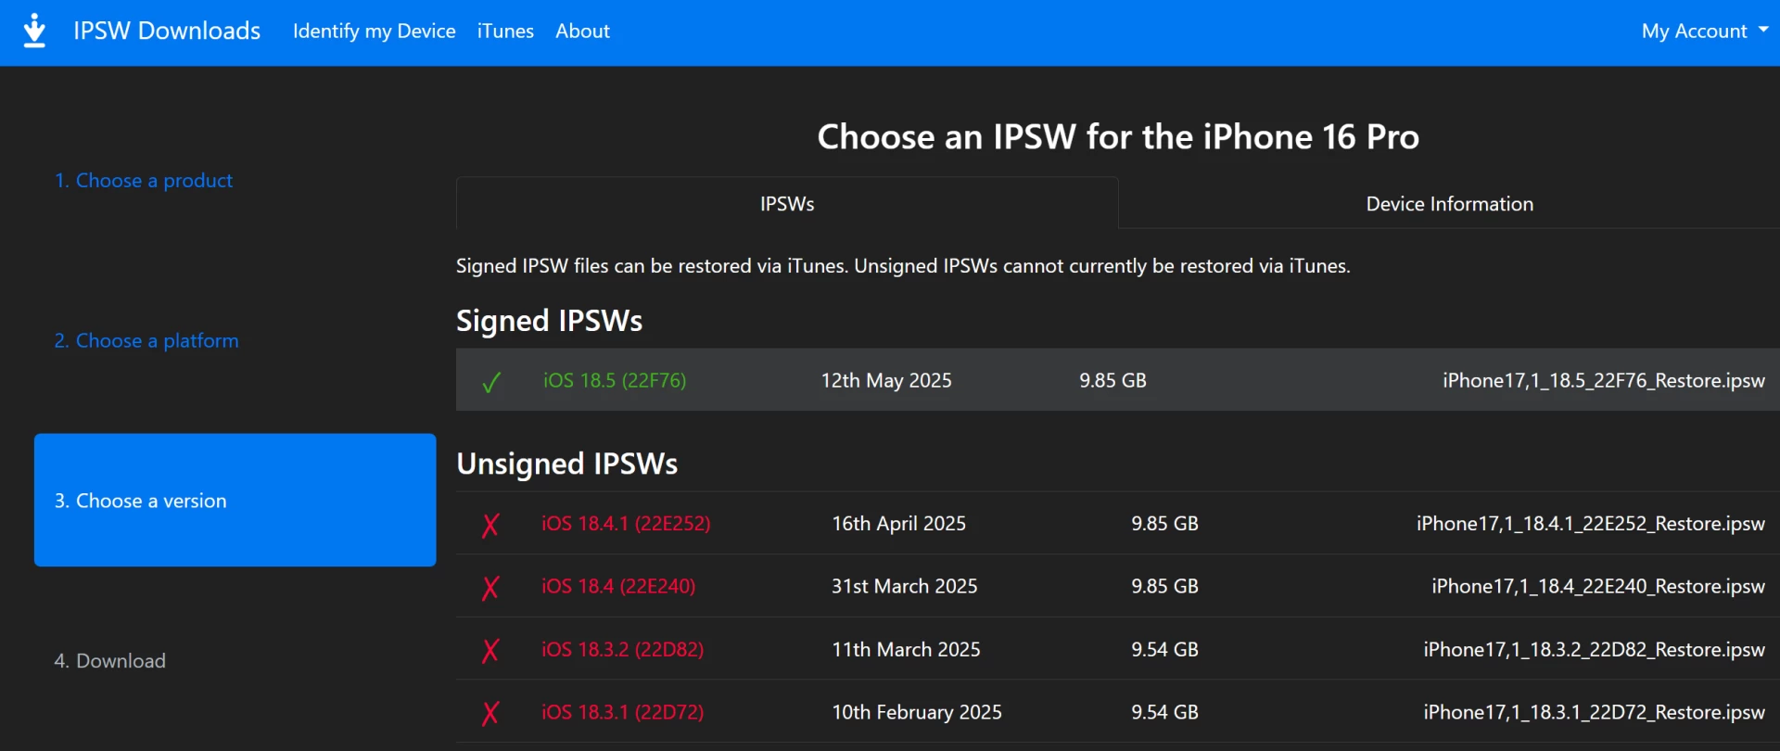Click red X beside iOS 18.3.1
Screen dimensions: 1780x751
click(490, 713)
